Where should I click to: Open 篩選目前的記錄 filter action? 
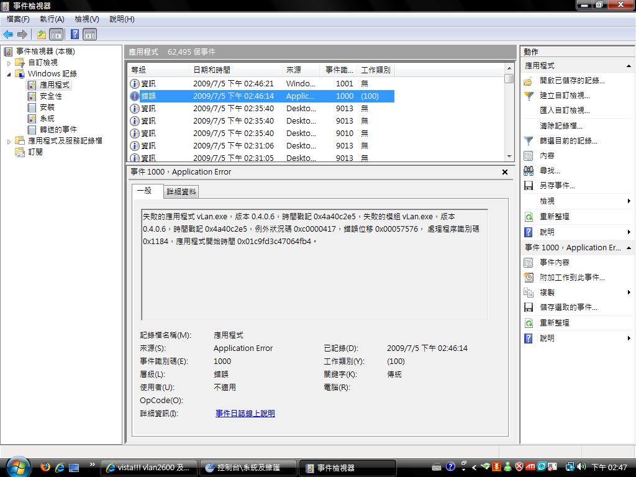click(568, 141)
